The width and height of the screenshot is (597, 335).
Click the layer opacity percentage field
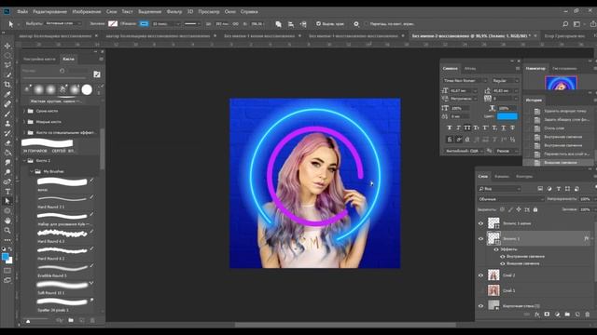[586, 199]
